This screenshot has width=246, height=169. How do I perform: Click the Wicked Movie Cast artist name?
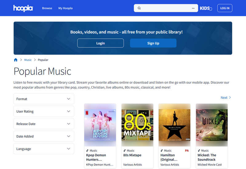[x=210, y=165]
